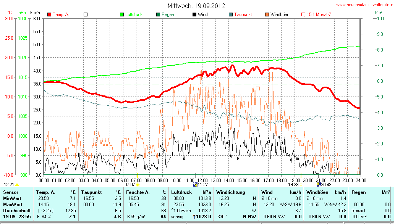The height and width of the screenshot is (224, 395).
Task: Click the blue moon marker at 20:49
Action: (318, 184)
